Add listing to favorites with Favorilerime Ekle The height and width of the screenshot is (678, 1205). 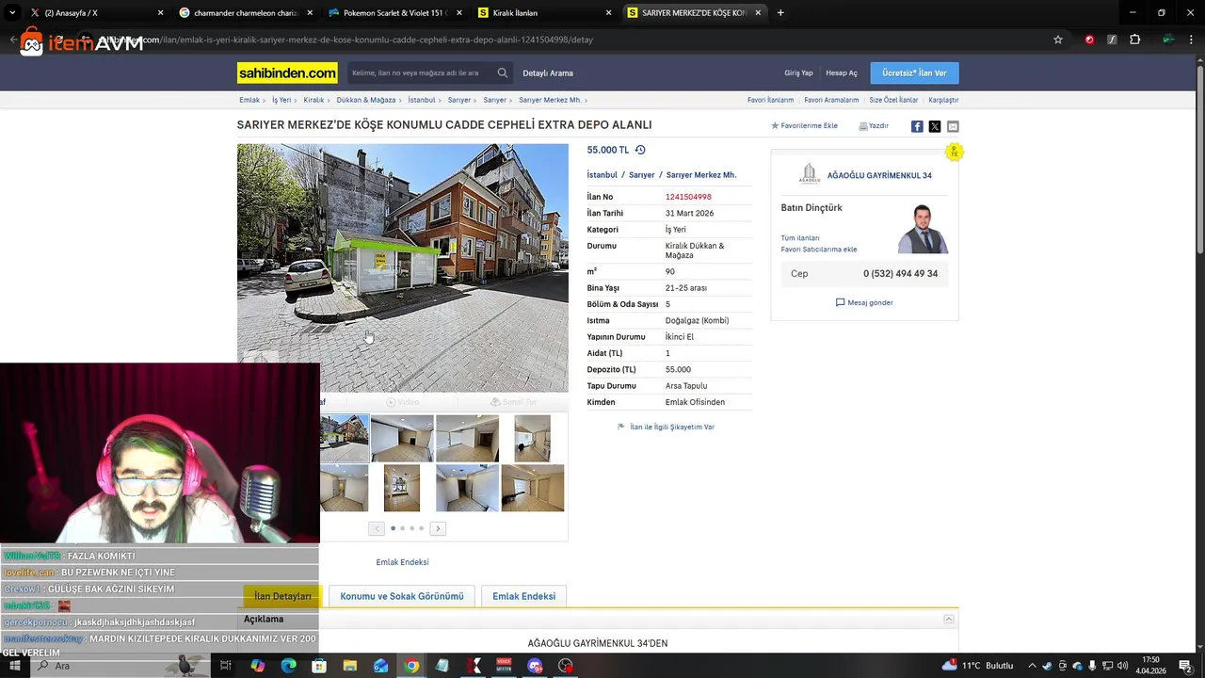pos(804,125)
